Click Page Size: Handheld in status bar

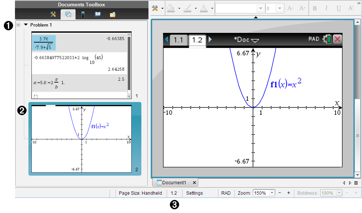[140, 193]
